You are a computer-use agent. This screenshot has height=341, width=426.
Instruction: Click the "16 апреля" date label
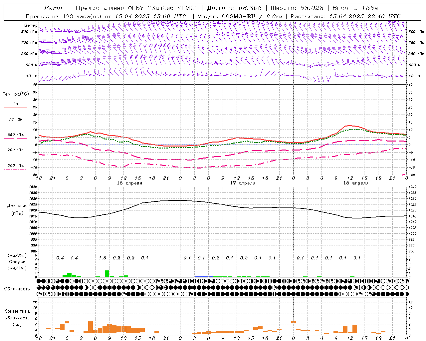(129, 183)
